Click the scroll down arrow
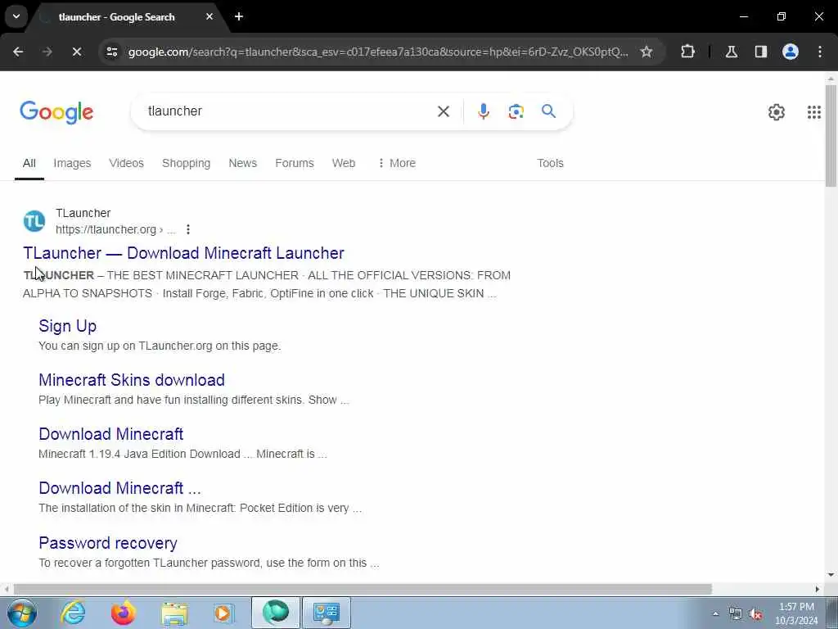This screenshot has height=629, width=838. 831,575
